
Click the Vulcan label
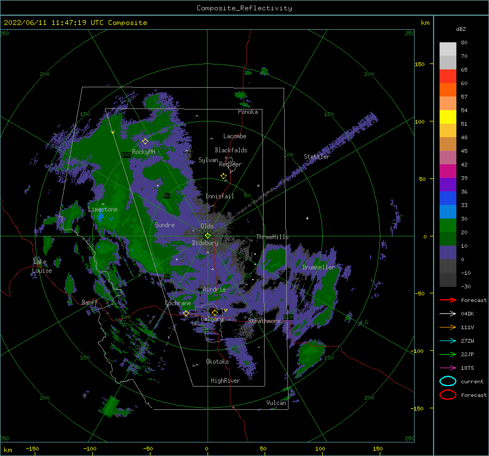coord(276,403)
